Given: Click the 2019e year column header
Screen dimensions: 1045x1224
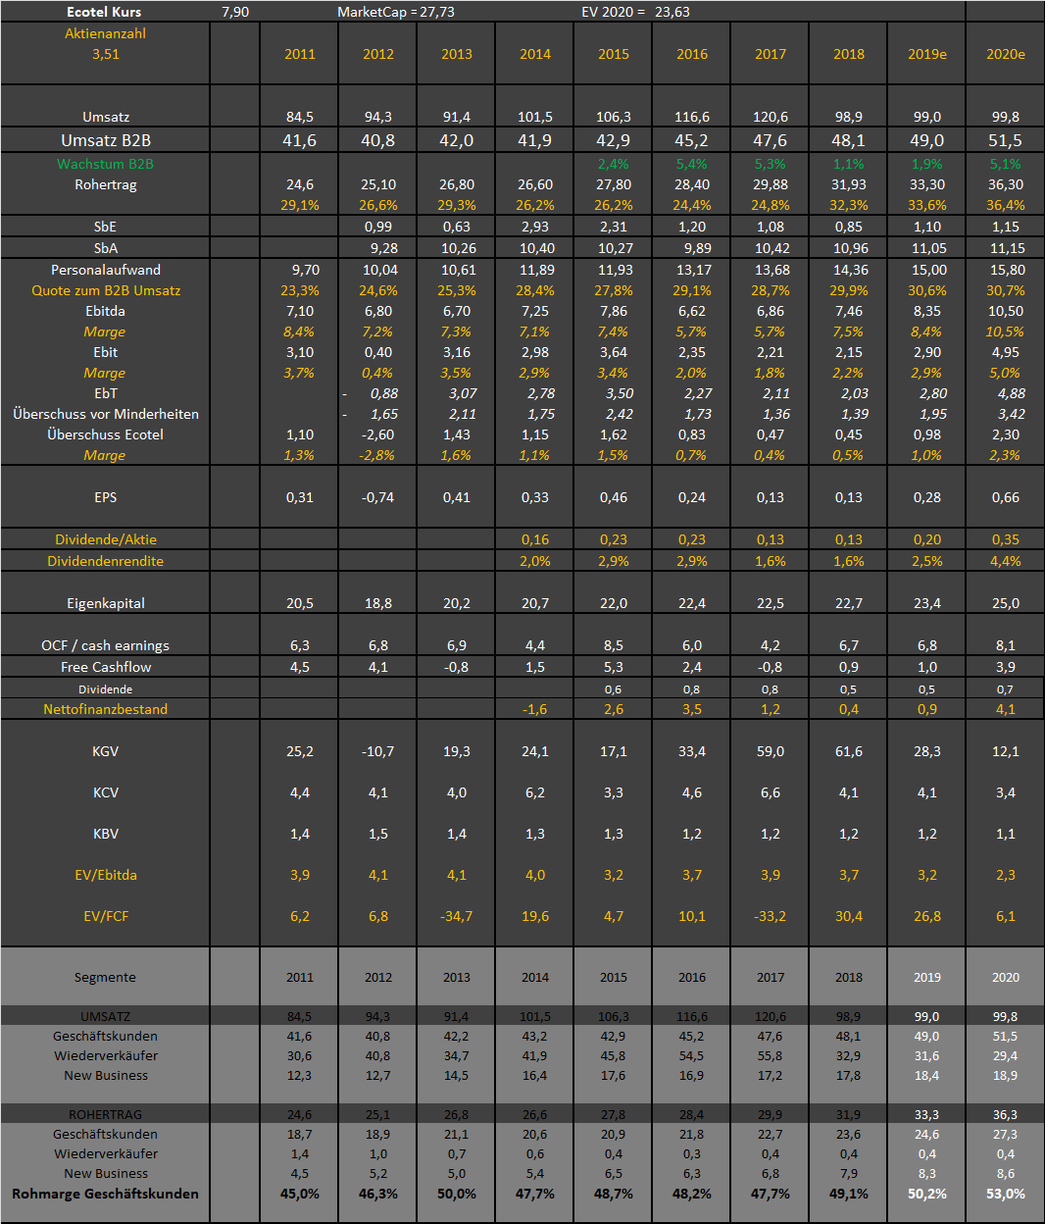Looking at the screenshot, I should click(926, 54).
